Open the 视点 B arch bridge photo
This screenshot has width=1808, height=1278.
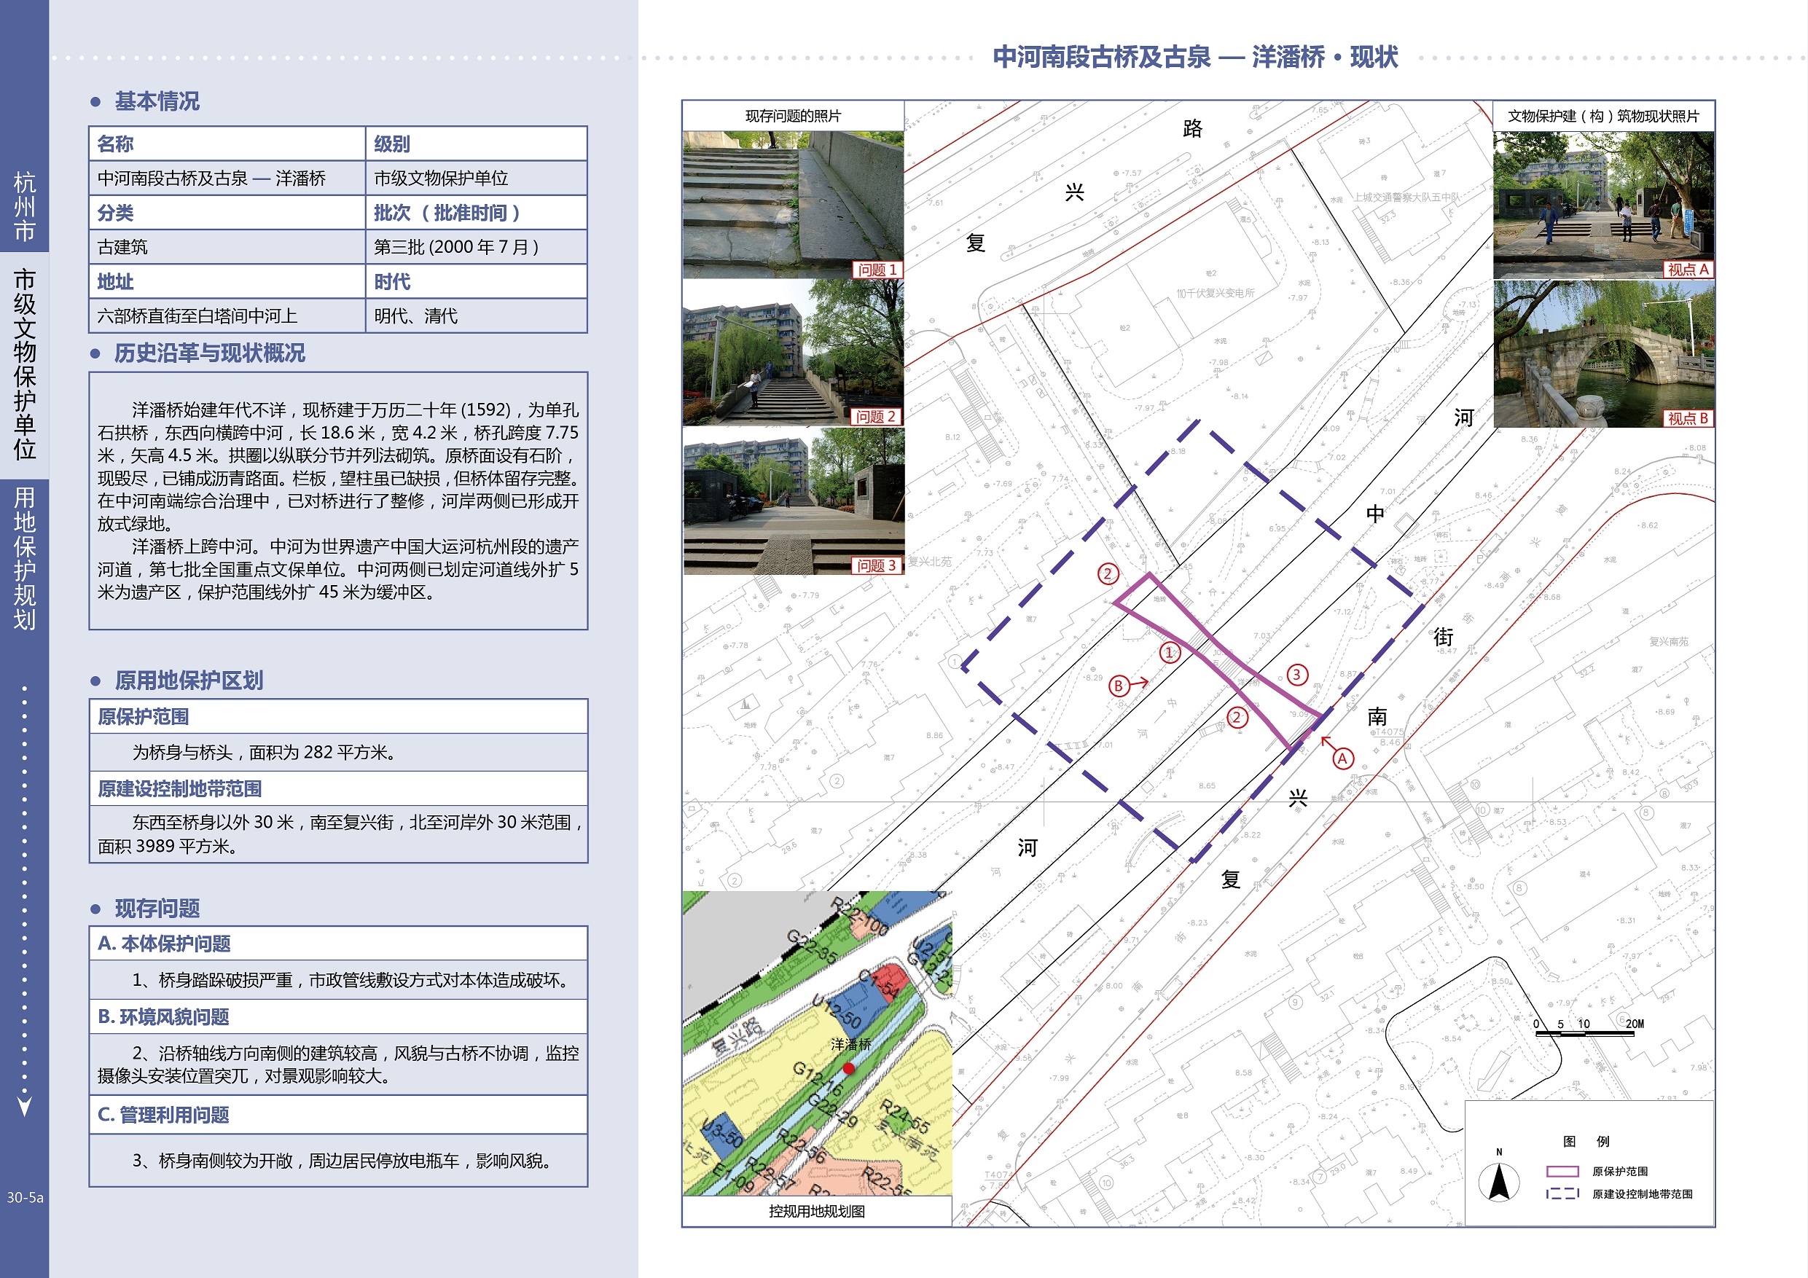(x=1603, y=353)
